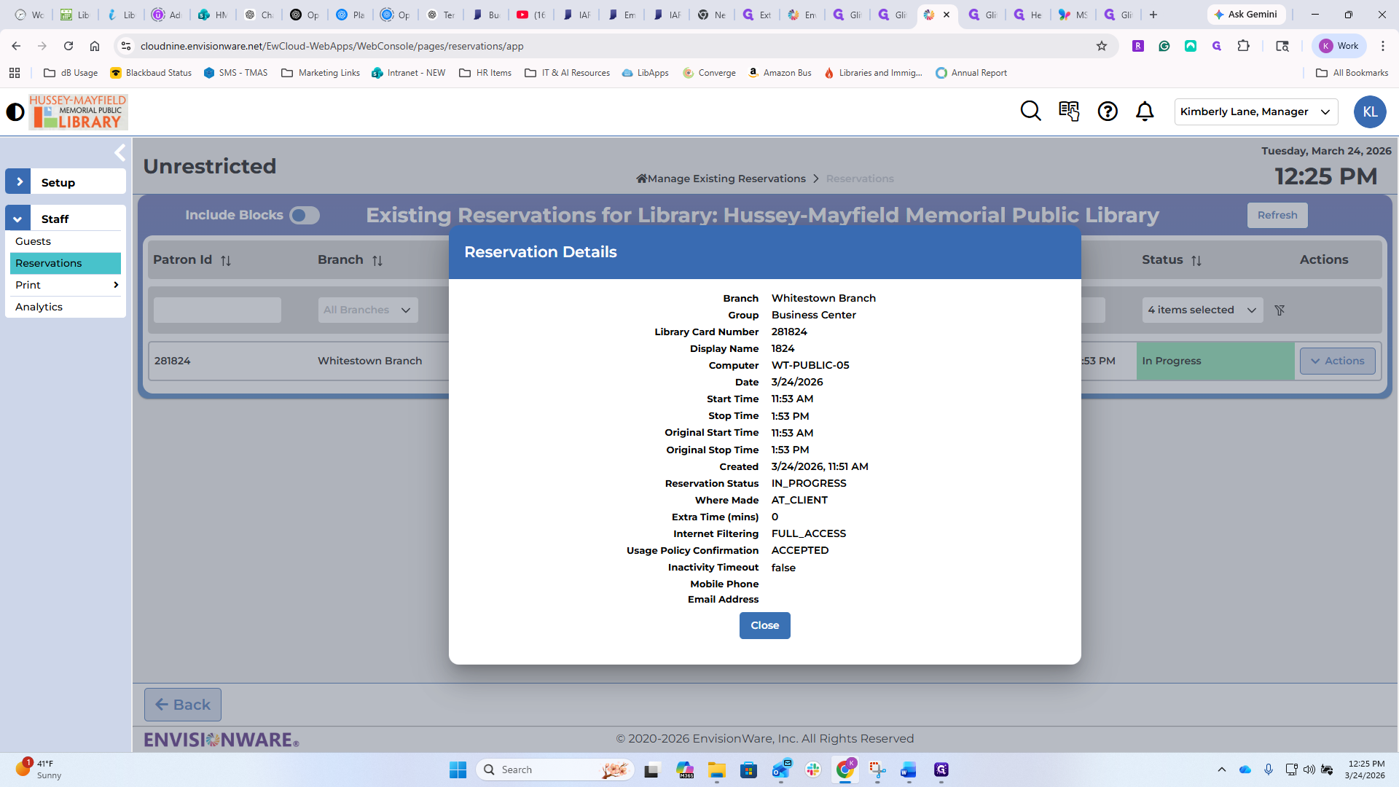Open Analytics in the sidebar
1399x787 pixels.
(x=39, y=307)
